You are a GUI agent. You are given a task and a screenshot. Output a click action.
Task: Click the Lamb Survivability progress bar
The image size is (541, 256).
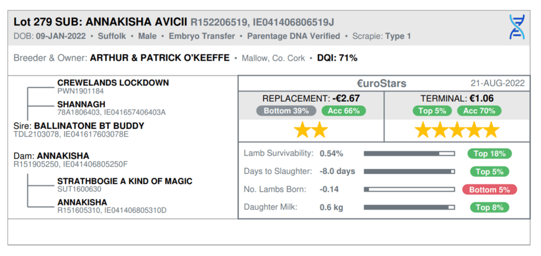[x=409, y=154]
